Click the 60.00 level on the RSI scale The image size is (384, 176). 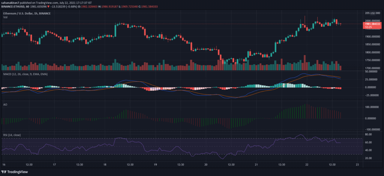pyautogui.click(x=369, y=143)
